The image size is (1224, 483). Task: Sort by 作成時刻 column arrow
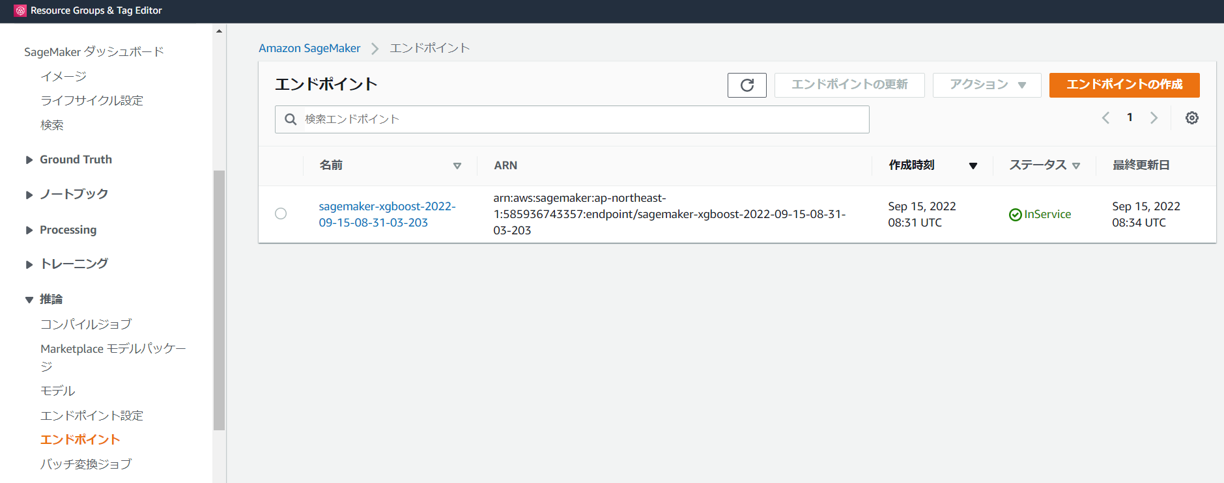(973, 166)
